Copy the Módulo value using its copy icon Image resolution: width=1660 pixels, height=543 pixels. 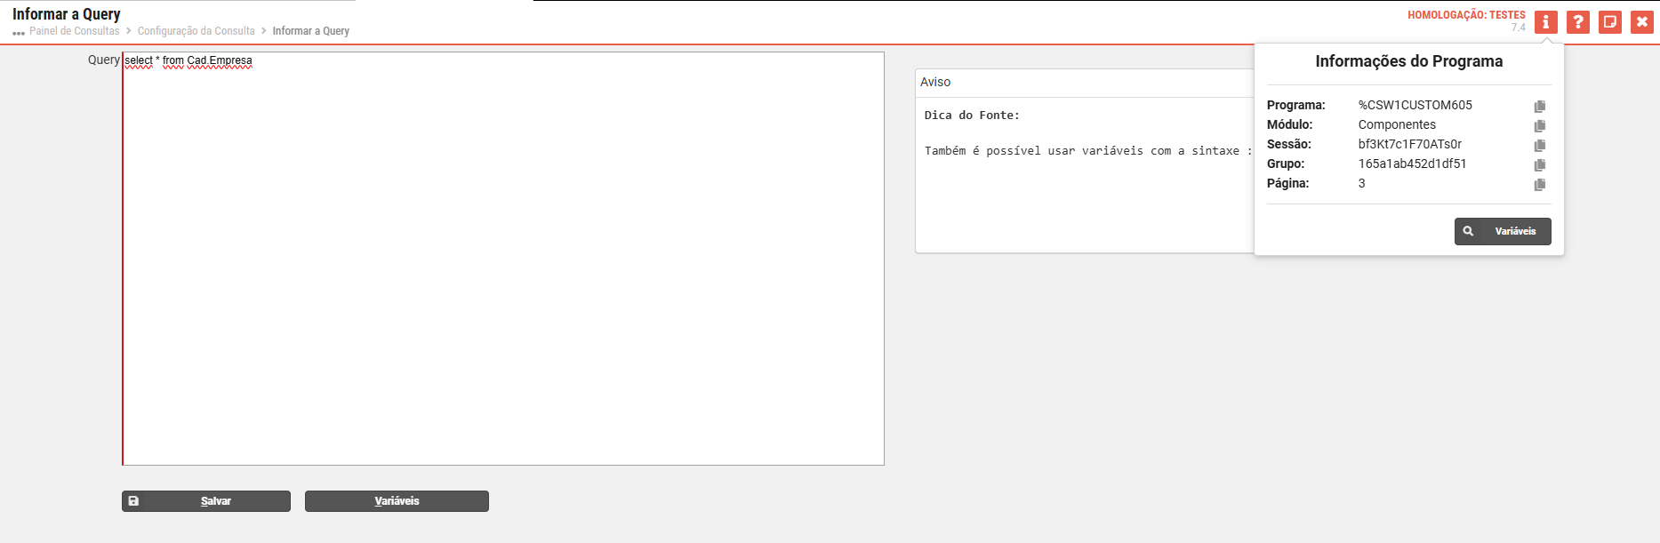[x=1540, y=125]
